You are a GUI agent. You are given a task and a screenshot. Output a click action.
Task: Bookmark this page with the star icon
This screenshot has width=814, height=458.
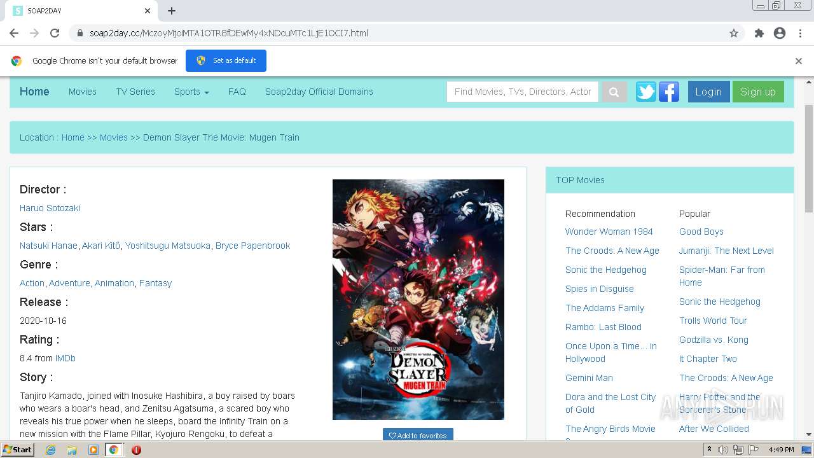(x=734, y=33)
